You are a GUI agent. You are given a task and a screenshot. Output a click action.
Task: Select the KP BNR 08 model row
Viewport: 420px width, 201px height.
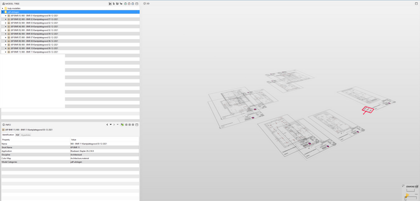70,41
